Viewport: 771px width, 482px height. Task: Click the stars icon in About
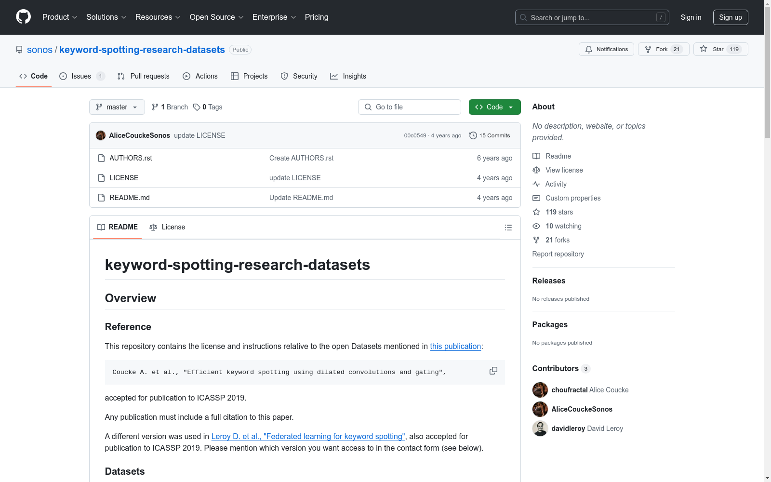click(x=536, y=212)
